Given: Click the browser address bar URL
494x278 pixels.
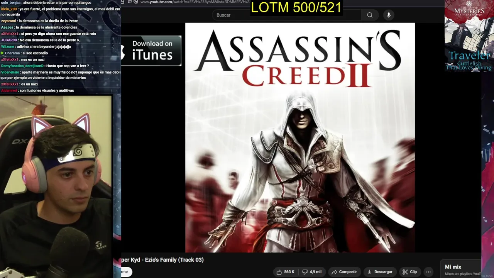Looking at the screenshot, I should point(195,2).
